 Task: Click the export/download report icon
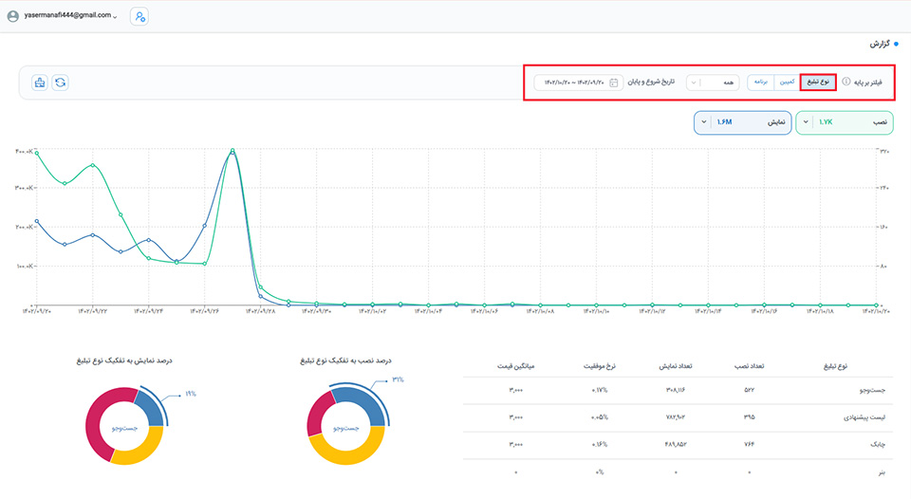click(x=39, y=83)
